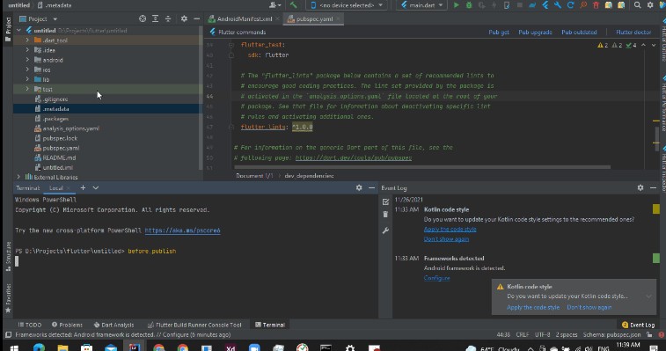Image resolution: width=666 pixels, height=351 pixels.
Task: Click Pub upgrade link
Action: point(535,32)
